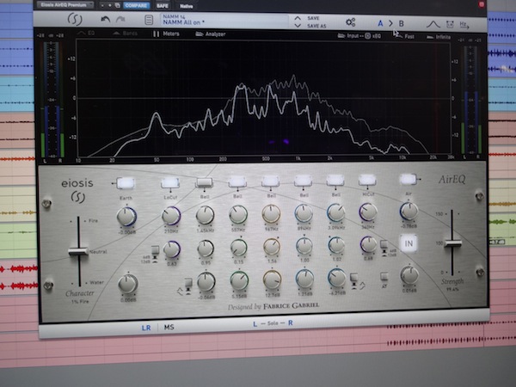Click the 12.7dB gain knob
This screenshot has width=516, height=387.
272,279
